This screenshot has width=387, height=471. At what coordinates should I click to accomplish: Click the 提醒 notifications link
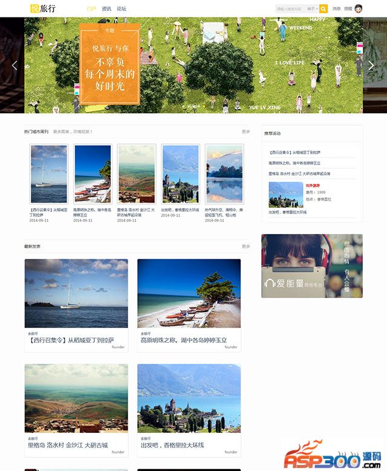[348, 8]
